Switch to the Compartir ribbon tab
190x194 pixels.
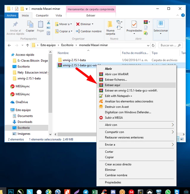coord(42,15)
